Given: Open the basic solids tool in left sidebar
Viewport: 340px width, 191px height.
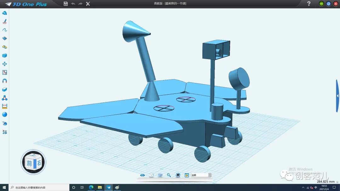Looking at the screenshot, I should [x=4, y=13].
